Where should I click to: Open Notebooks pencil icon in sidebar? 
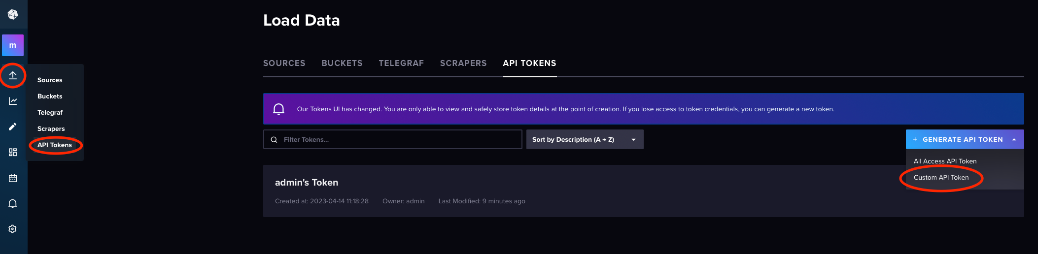pyautogui.click(x=13, y=127)
